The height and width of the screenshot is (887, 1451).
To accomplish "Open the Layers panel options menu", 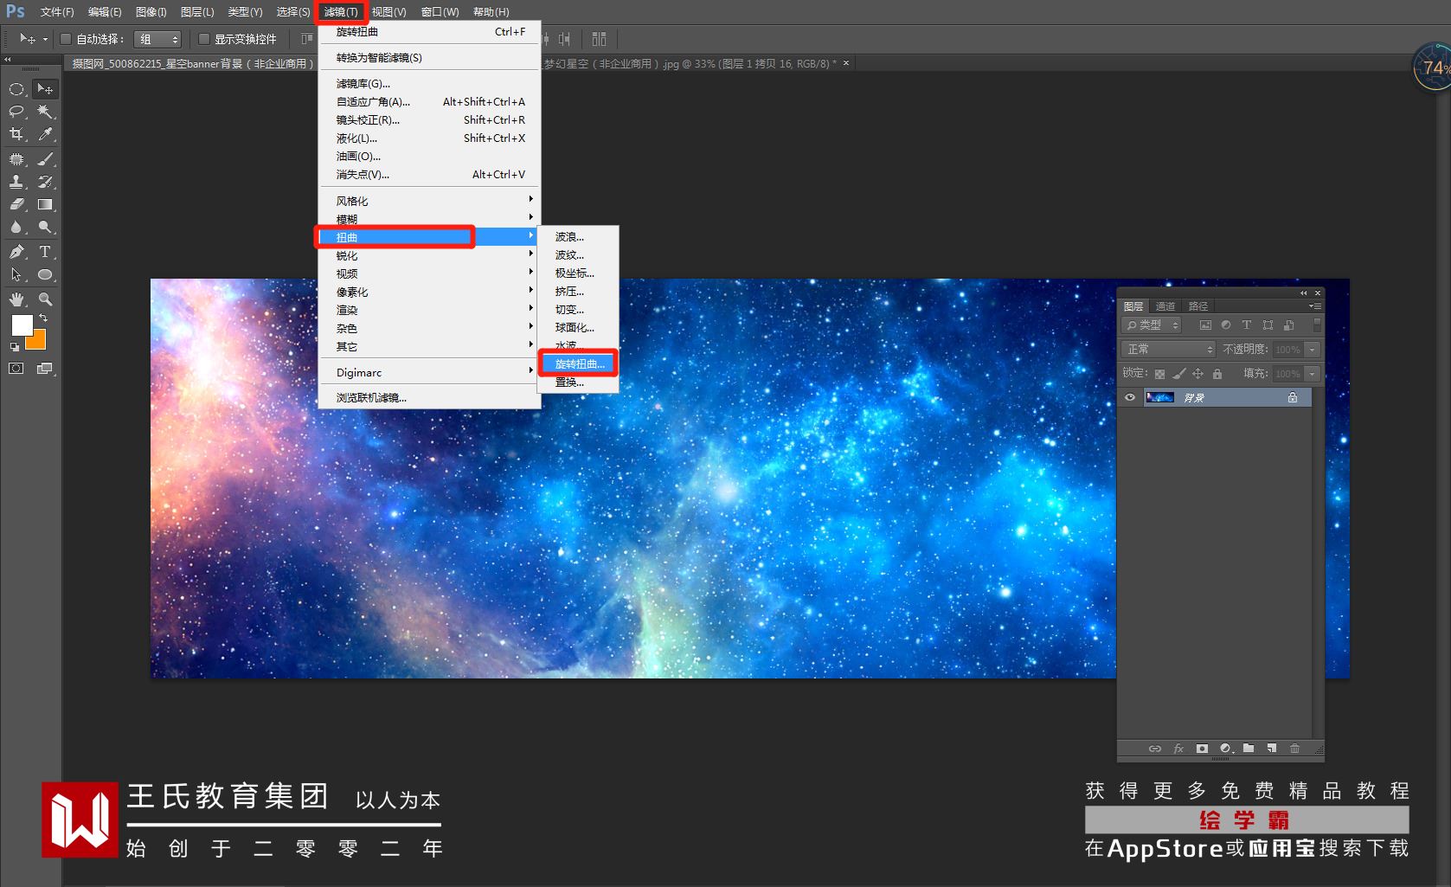I will 1315,306.
